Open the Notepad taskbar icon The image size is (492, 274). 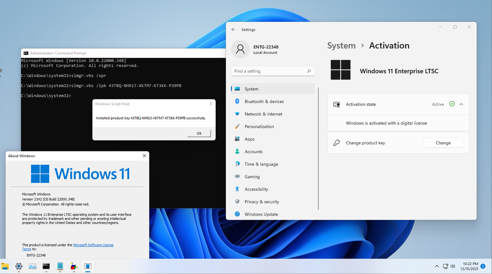pos(60,266)
